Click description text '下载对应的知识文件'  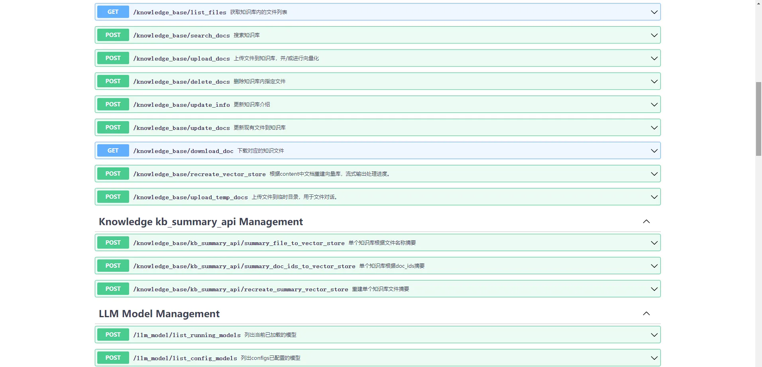[x=261, y=151]
